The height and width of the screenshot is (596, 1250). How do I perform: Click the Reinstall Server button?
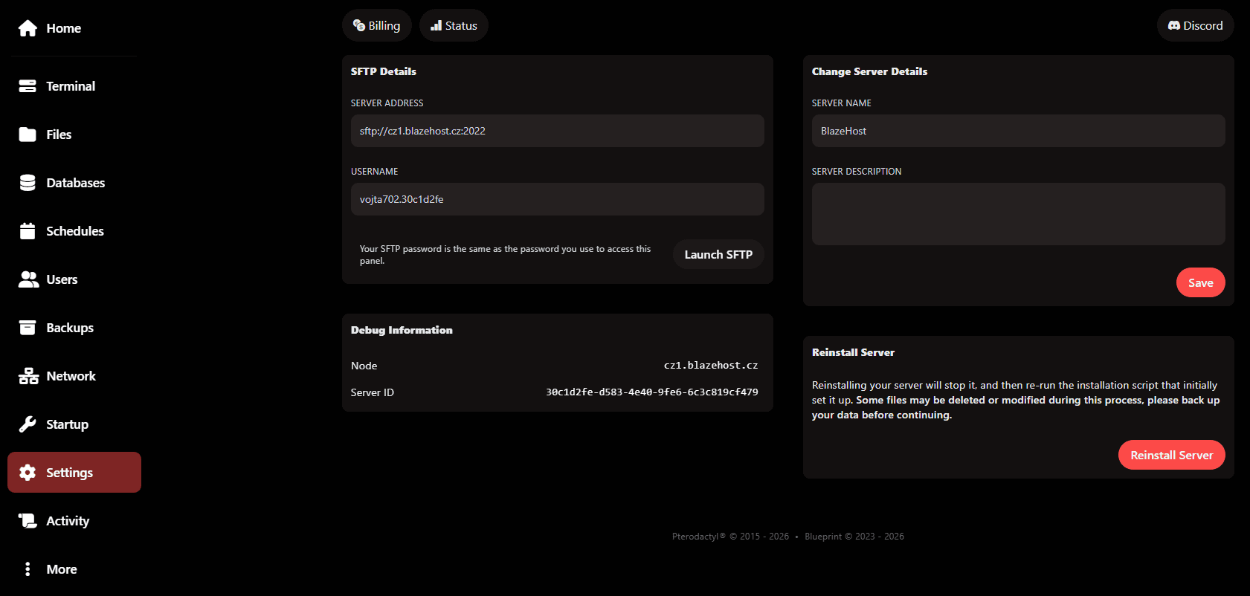(1171, 455)
